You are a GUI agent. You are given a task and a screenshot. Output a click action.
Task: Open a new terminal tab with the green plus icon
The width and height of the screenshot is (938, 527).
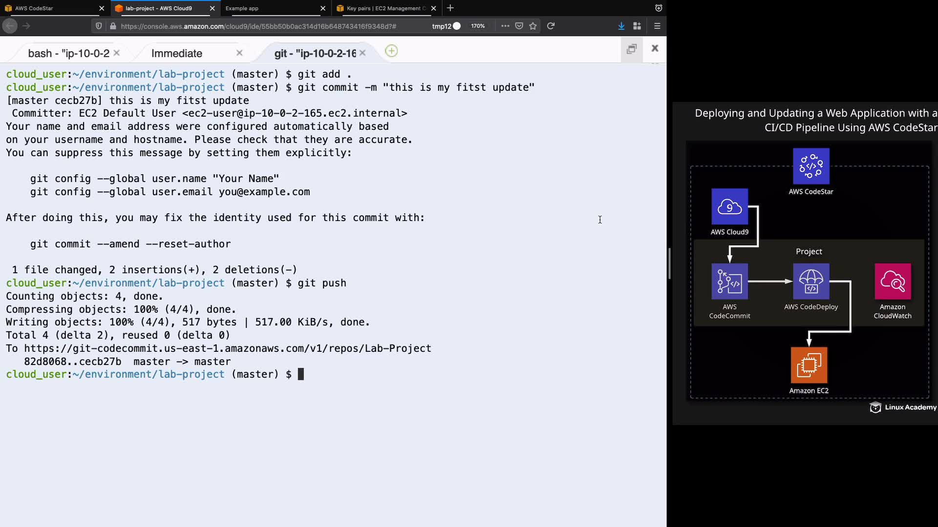391,51
